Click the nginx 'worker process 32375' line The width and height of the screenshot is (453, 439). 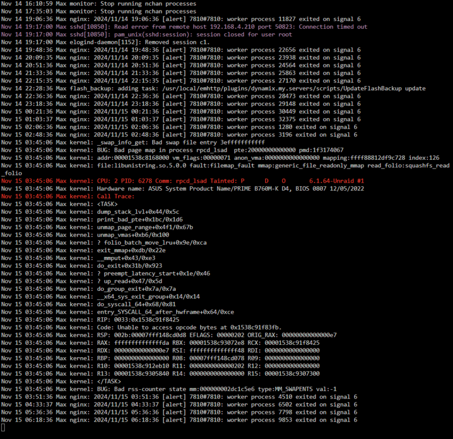click(x=181, y=119)
